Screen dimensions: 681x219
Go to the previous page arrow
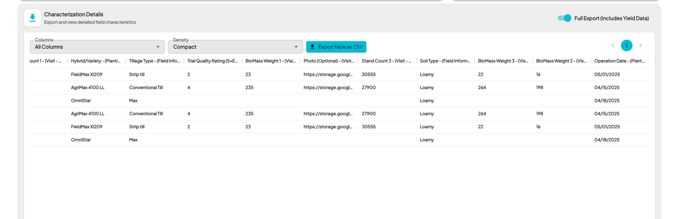click(x=613, y=46)
